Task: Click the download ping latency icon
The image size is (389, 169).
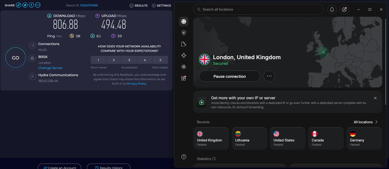Action: tap(93, 36)
